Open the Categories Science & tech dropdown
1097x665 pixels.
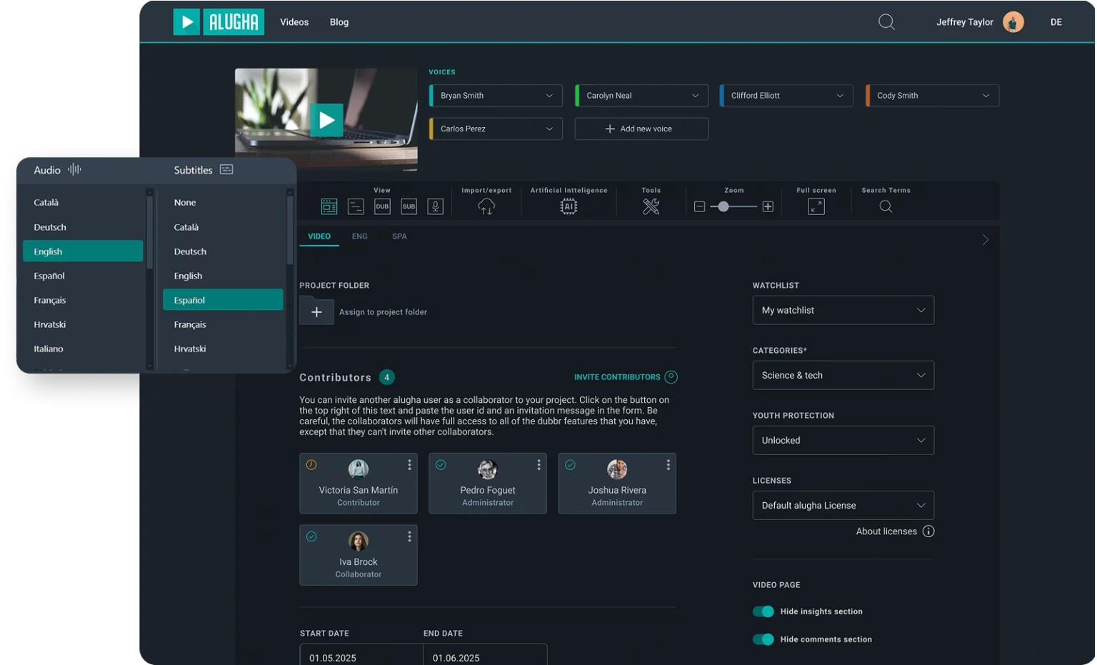pyautogui.click(x=843, y=375)
